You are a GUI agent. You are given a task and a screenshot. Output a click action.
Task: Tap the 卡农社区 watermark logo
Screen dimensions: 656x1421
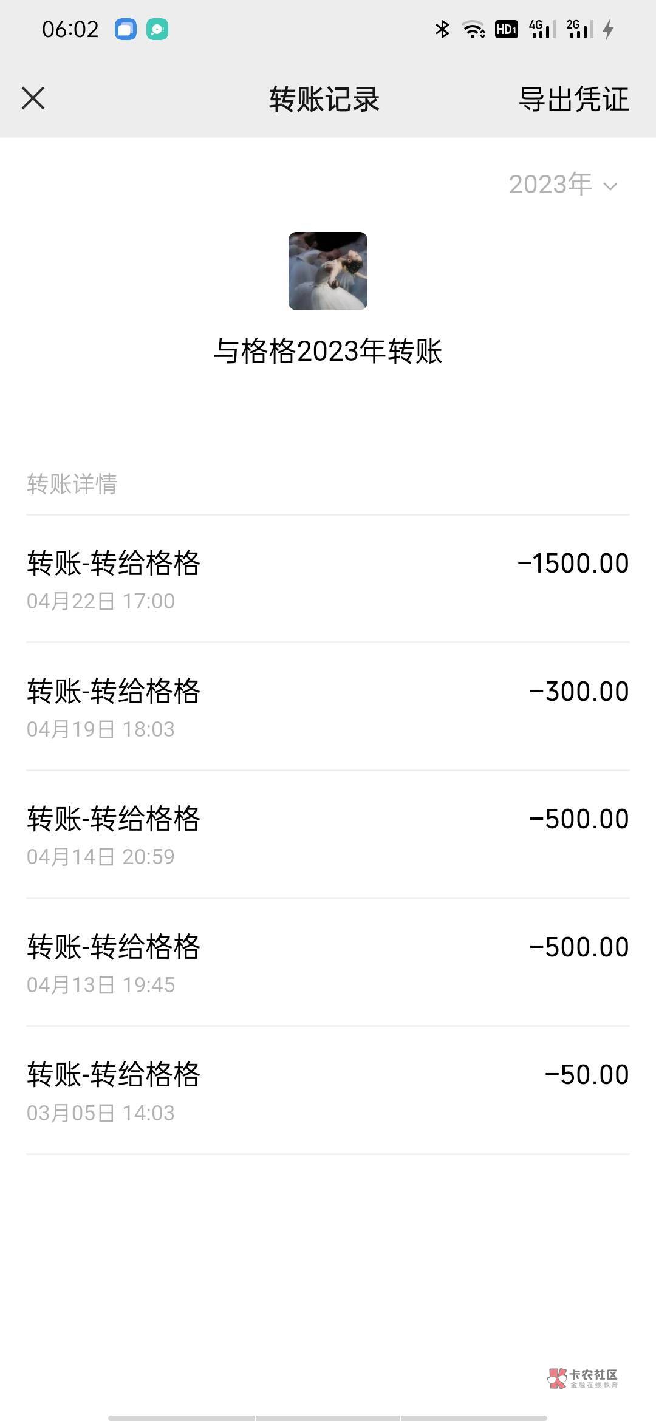(x=583, y=1378)
